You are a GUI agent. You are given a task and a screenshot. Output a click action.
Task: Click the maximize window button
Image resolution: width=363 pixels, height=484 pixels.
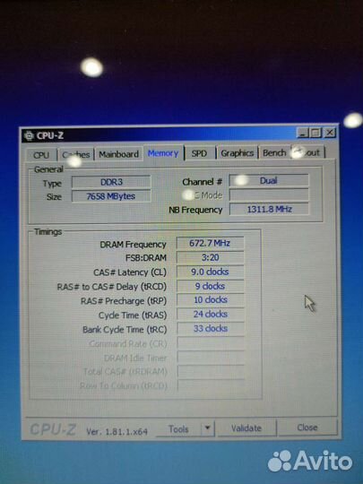click(x=315, y=133)
